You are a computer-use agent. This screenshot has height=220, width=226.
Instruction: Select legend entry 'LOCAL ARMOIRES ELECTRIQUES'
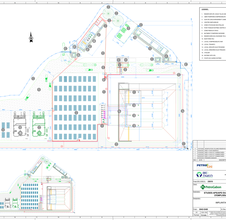[213, 50]
